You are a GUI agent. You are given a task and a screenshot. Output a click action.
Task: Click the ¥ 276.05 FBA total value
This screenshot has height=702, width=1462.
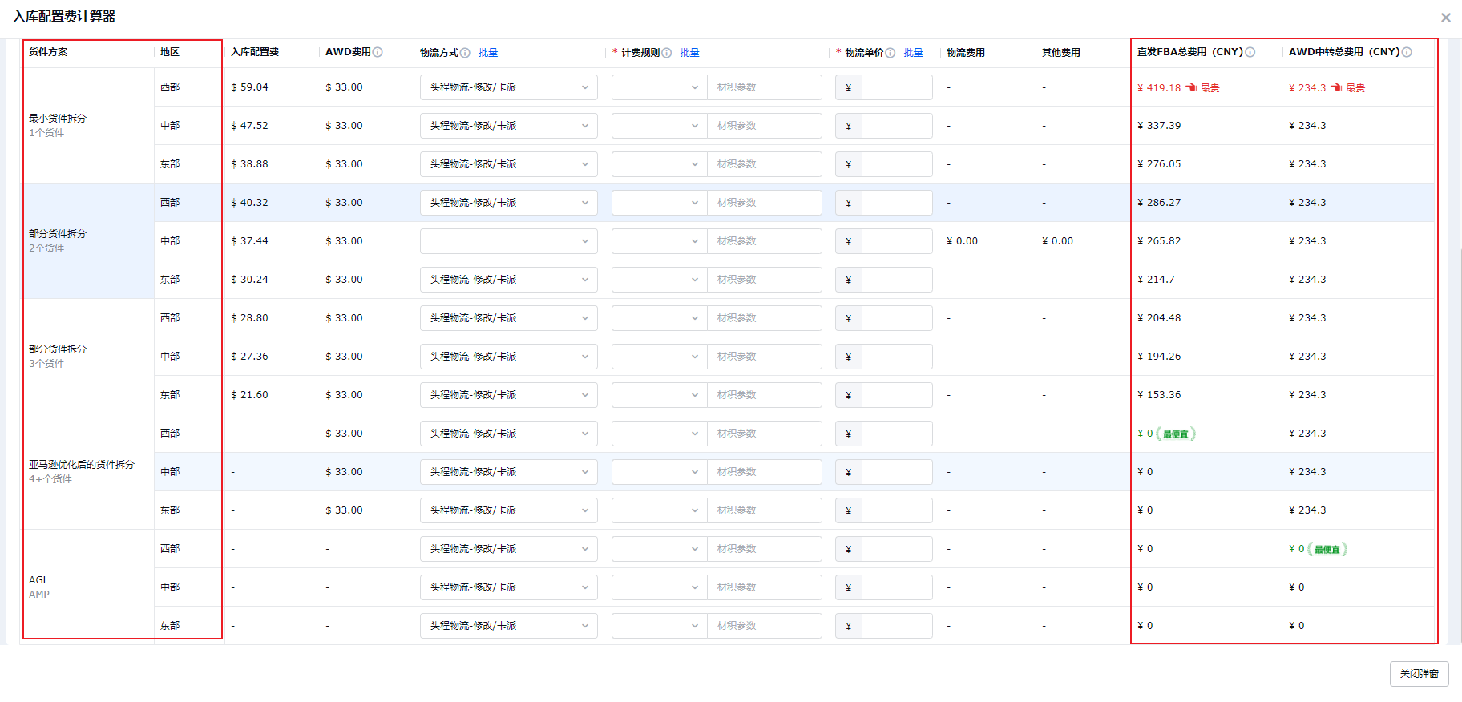coord(1159,164)
